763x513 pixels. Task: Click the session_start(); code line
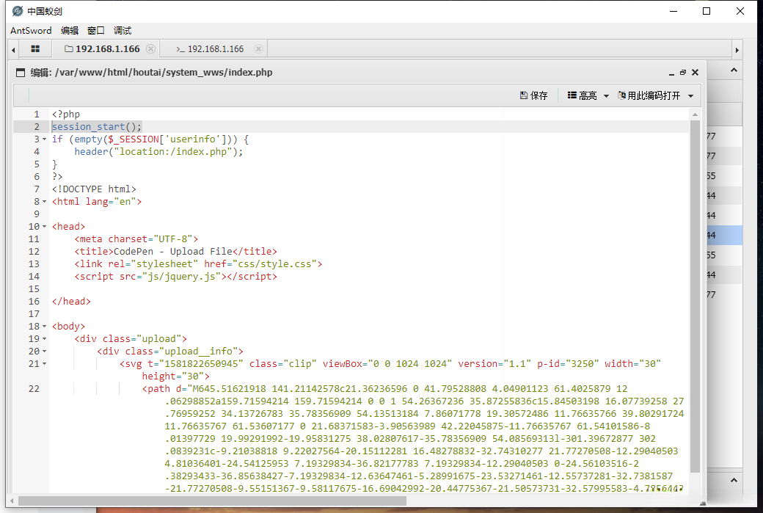[x=96, y=126]
